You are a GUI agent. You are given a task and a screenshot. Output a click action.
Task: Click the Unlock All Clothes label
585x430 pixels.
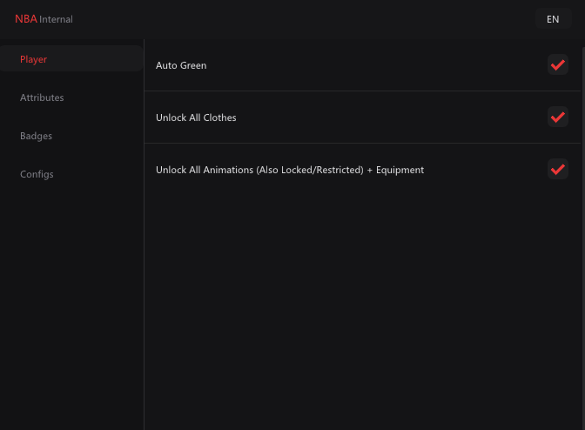(196, 118)
